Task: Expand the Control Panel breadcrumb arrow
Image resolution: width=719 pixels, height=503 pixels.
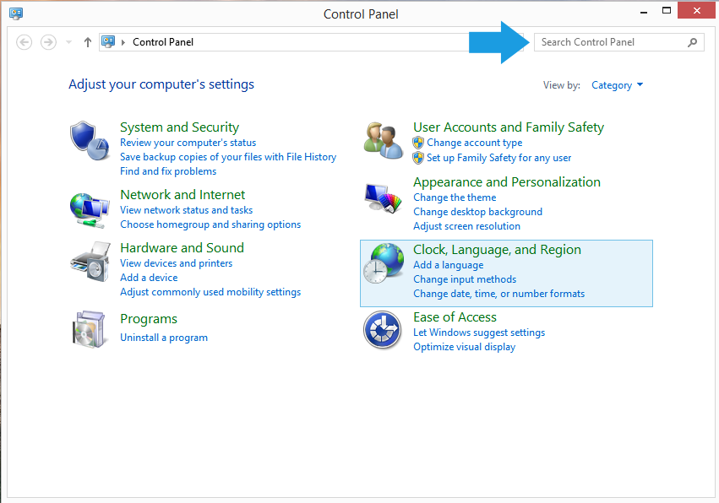Action: coord(123,42)
